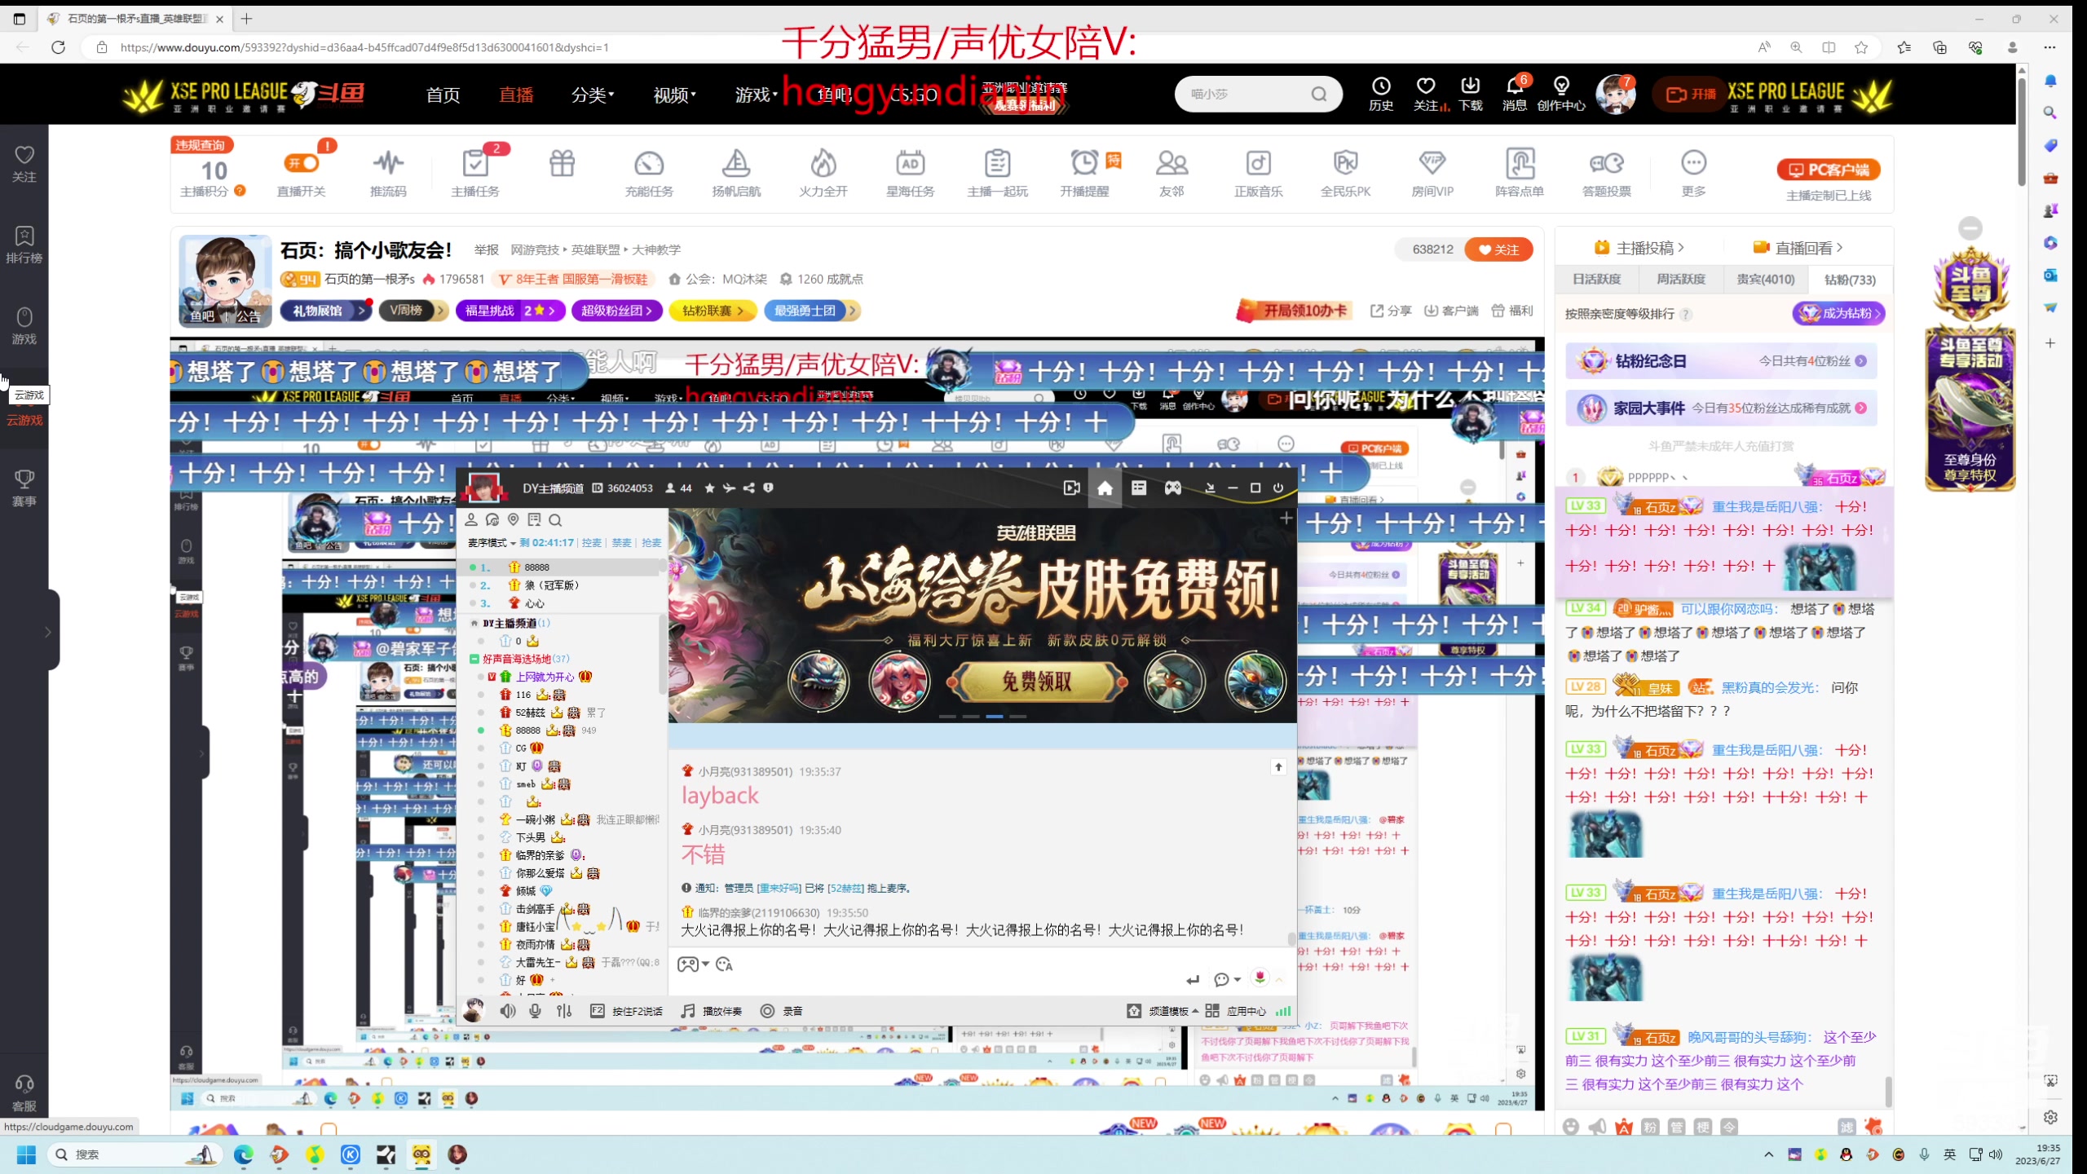Click the 充能任务 gauge icon
The height and width of the screenshot is (1174, 2087).
point(649,163)
